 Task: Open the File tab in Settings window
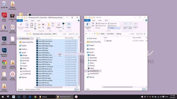point(87,20)
